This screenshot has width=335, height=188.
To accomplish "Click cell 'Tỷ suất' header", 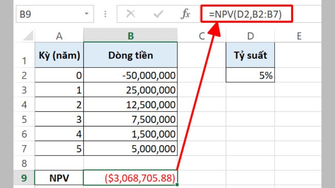I will 250,55.
